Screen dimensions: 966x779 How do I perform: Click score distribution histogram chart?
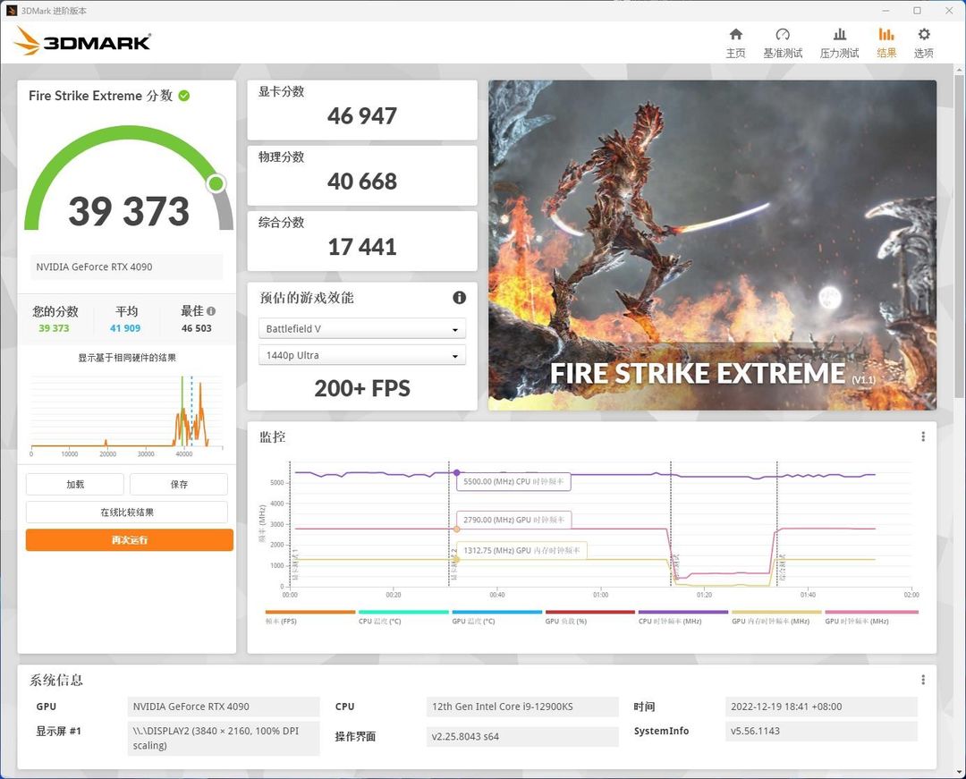pos(127,414)
